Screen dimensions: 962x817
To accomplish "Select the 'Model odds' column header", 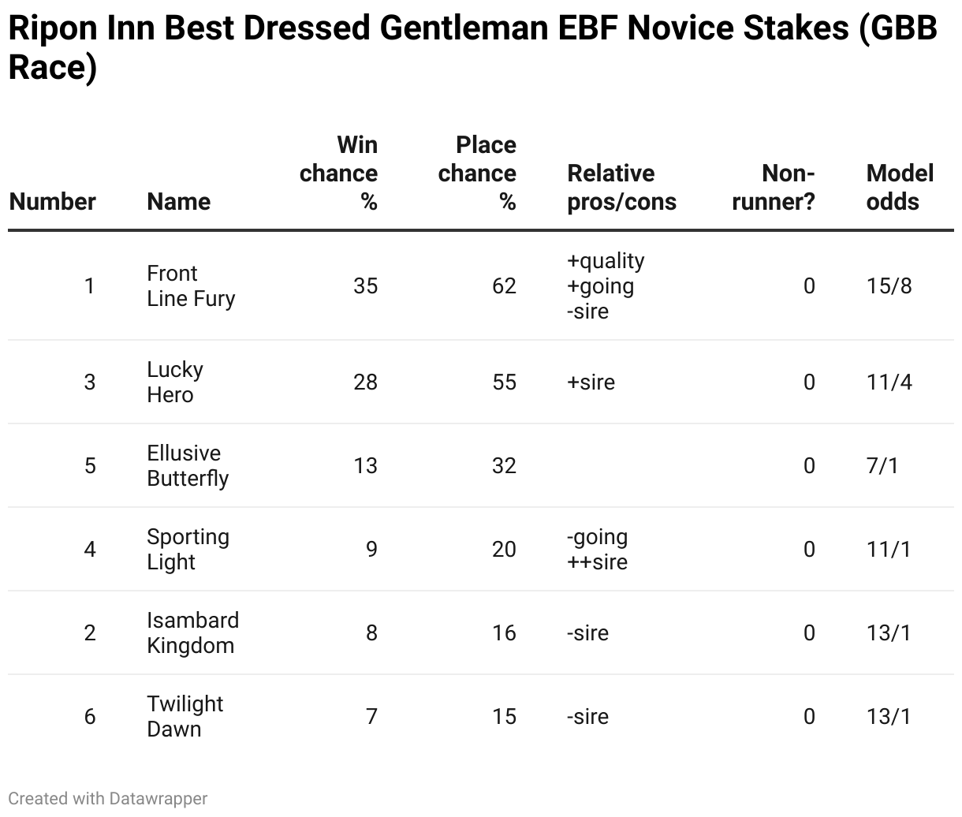I will [x=900, y=187].
